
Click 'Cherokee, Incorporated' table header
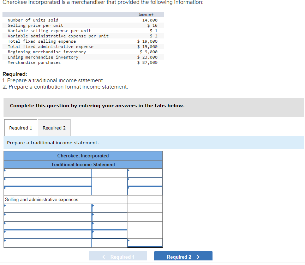pos(83,156)
